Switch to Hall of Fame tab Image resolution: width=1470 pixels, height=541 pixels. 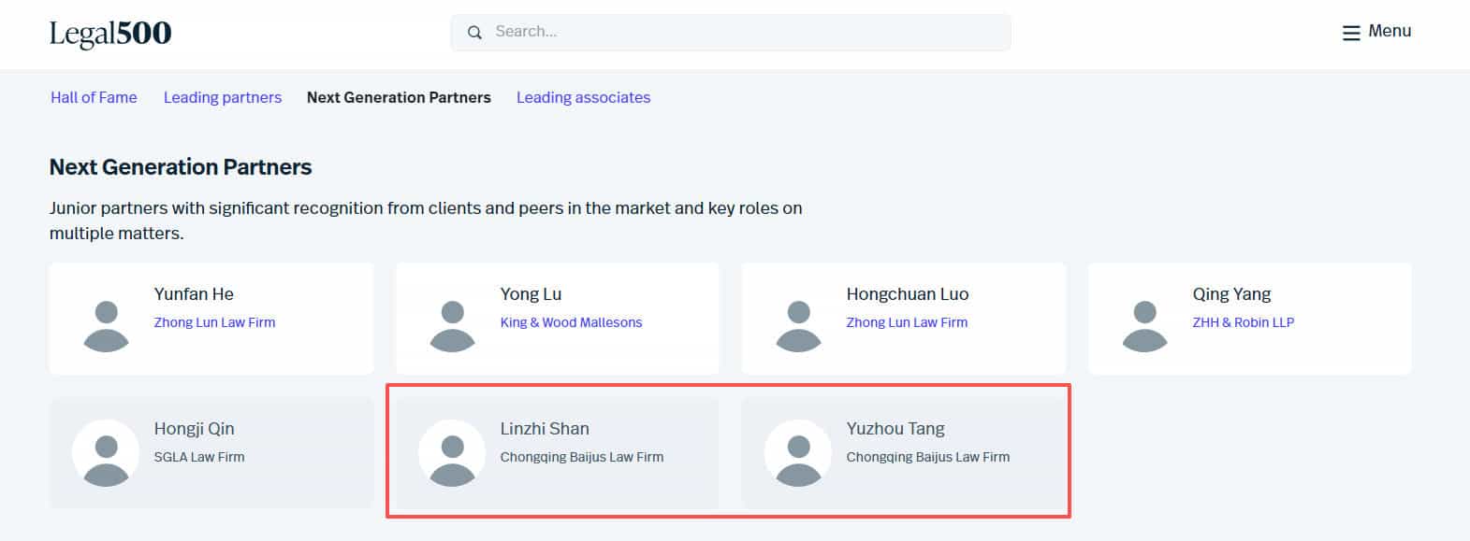click(x=94, y=97)
